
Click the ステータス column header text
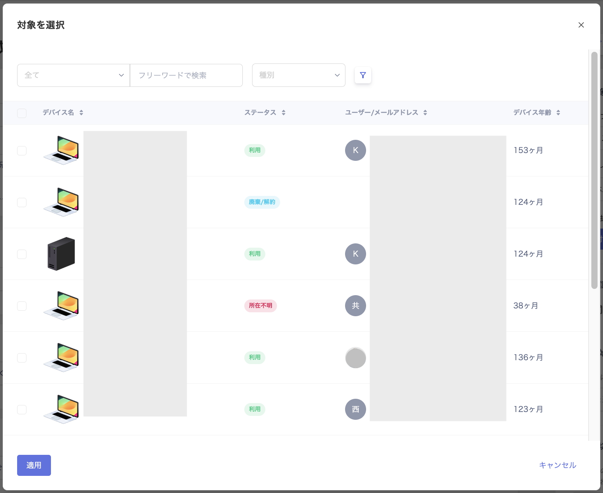pyautogui.click(x=260, y=113)
